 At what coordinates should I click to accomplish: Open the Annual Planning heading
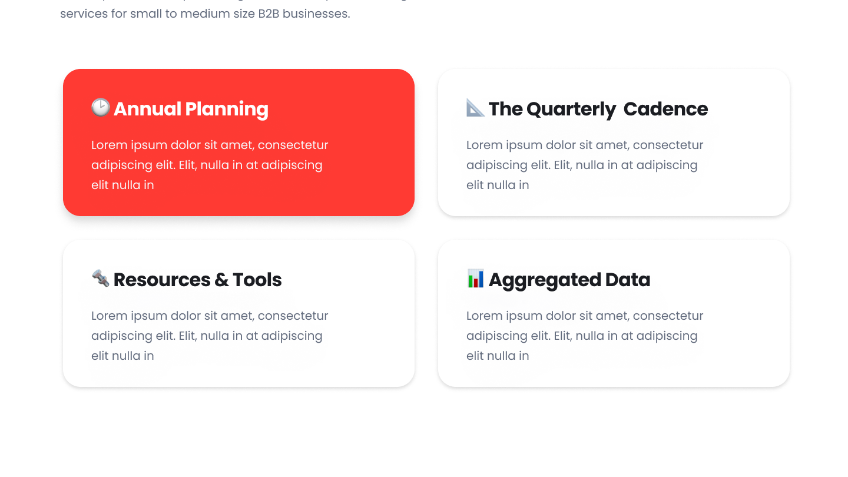(191, 109)
